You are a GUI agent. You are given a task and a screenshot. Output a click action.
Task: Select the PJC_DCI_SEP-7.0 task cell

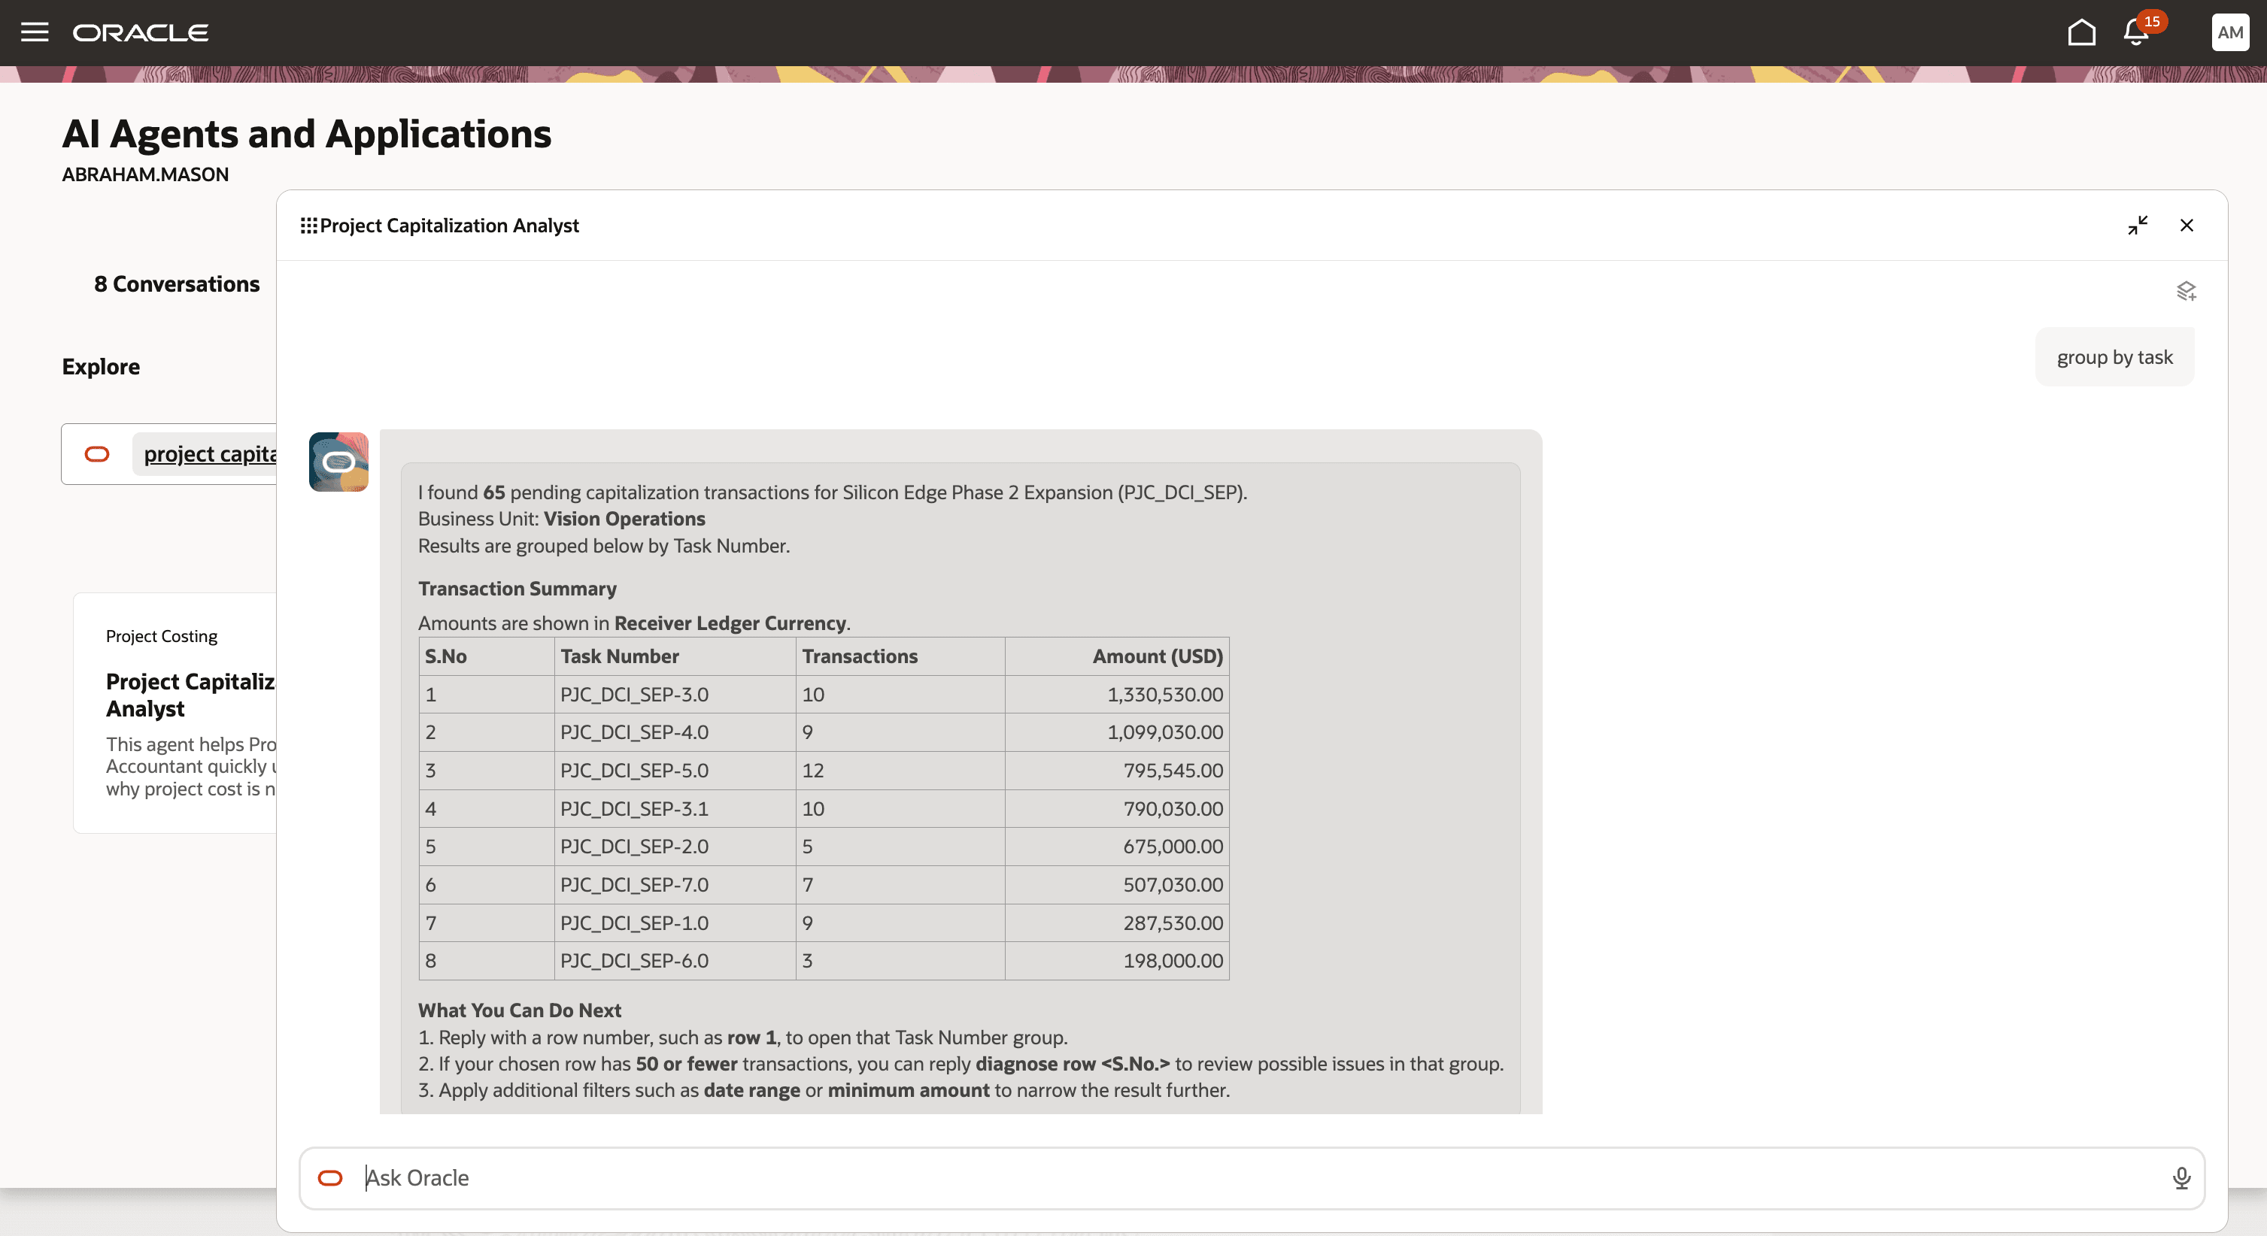(675, 885)
